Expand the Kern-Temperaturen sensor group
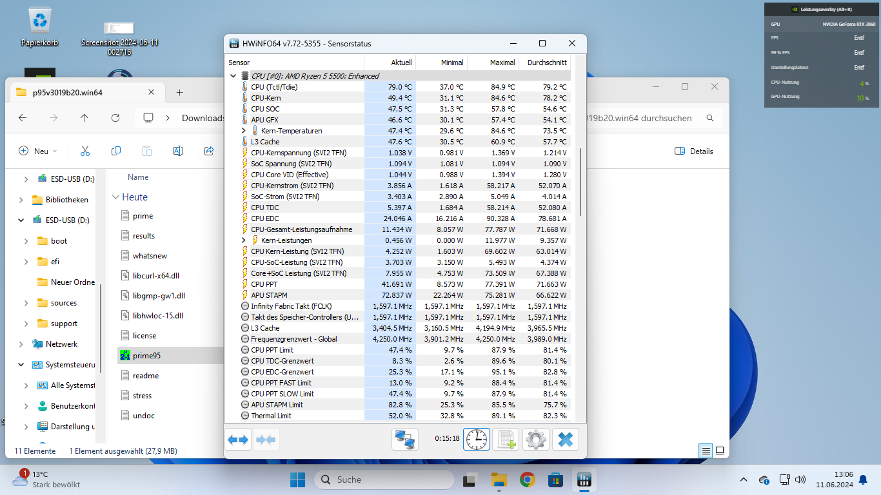 pyautogui.click(x=244, y=131)
